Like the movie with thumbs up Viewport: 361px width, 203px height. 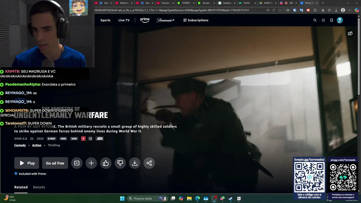coord(106,163)
